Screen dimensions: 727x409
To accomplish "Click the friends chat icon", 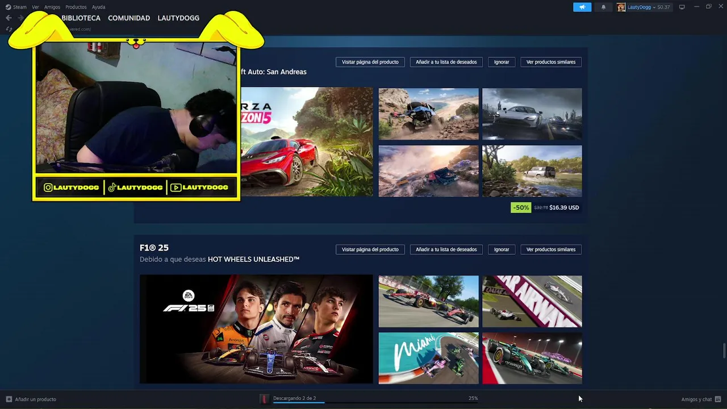I will tap(718, 399).
